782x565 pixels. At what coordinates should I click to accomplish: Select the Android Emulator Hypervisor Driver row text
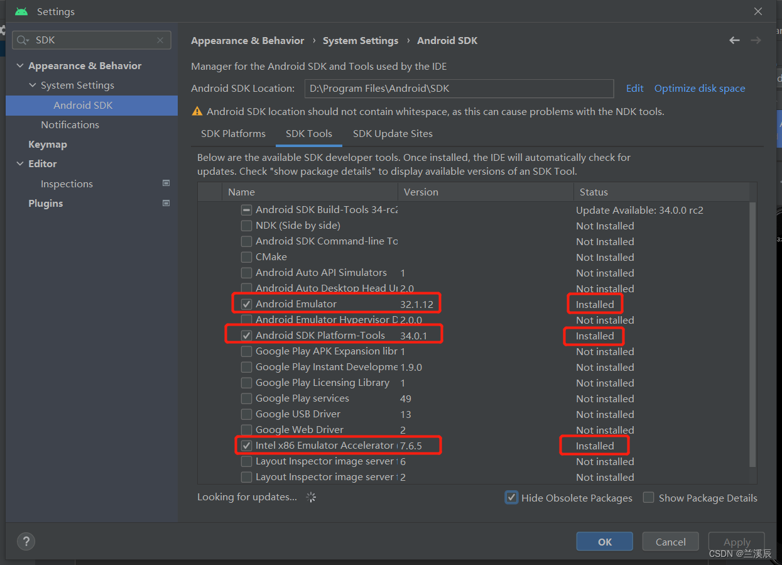pyautogui.click(x=327, y=320)
